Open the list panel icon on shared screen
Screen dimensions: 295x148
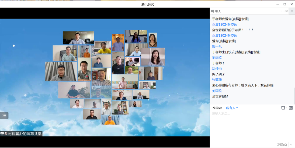click(x=4, y=115)
